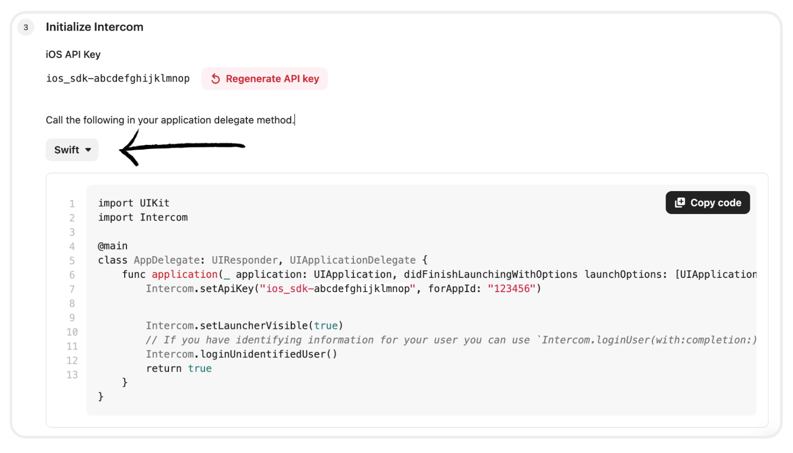Click the 'Initialize Intercom' heading
This screenshot has width=793, height=453.
coord(95,27)
